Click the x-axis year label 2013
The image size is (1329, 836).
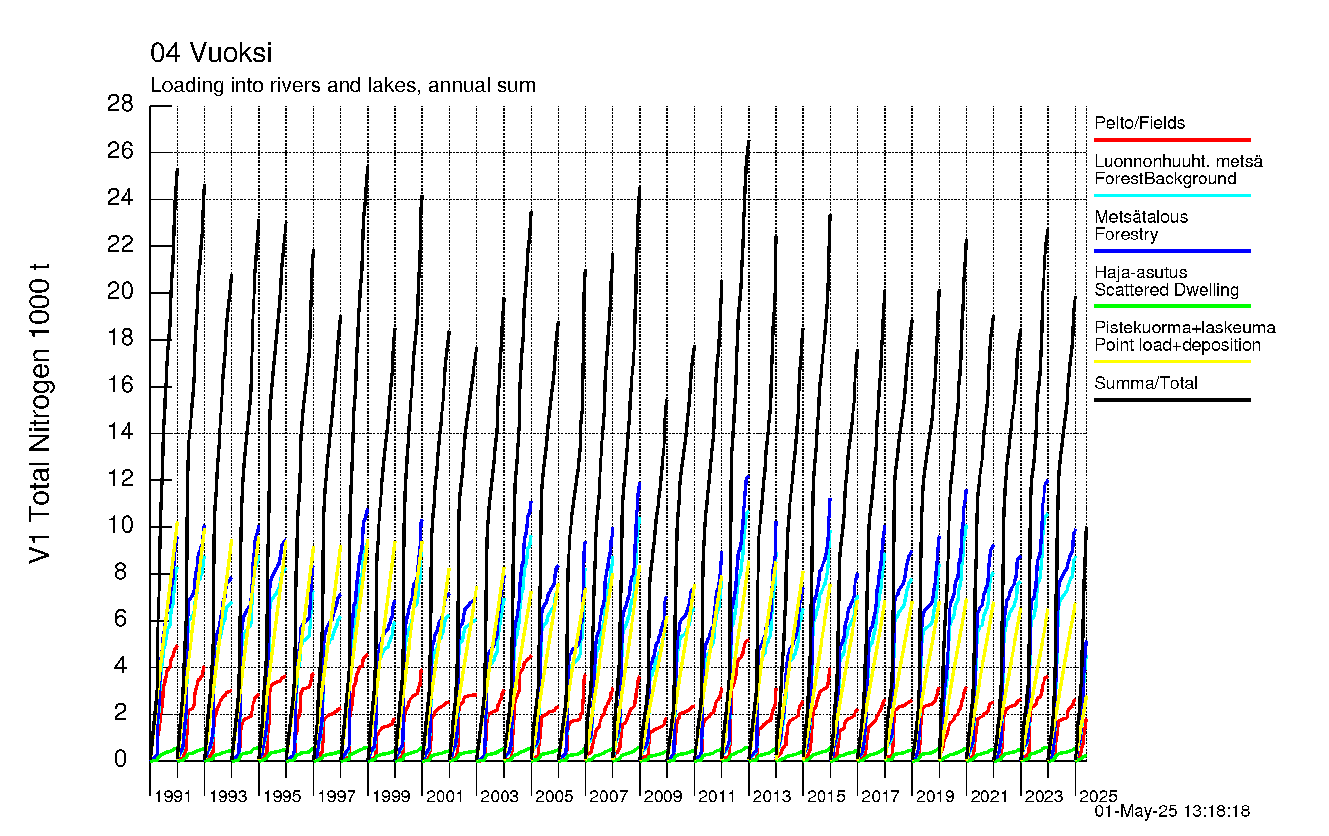pos(772,796)
